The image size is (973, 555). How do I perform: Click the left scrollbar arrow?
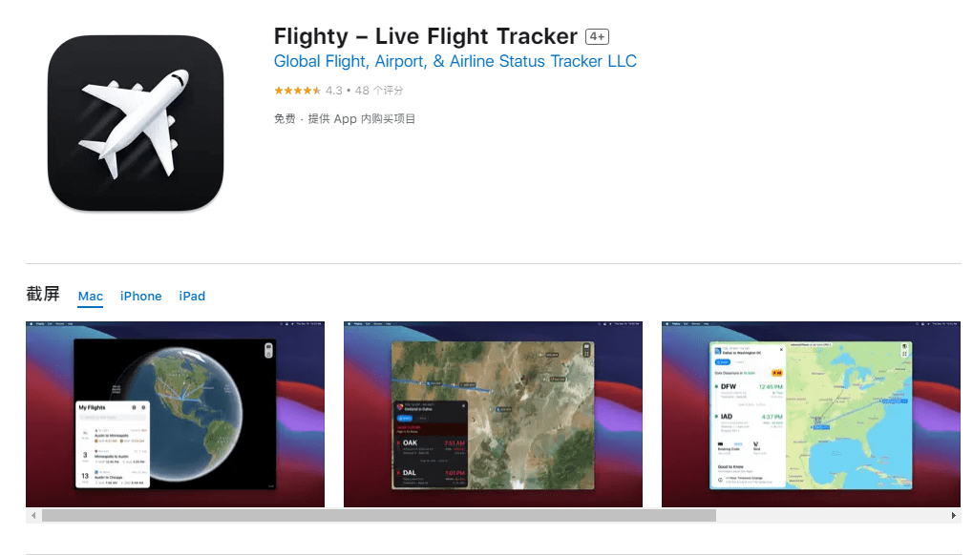tap(33, 515)
